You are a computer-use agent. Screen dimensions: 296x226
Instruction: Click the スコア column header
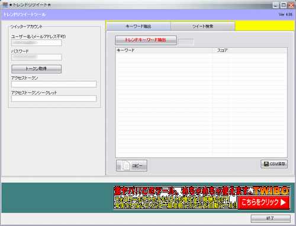220,50
